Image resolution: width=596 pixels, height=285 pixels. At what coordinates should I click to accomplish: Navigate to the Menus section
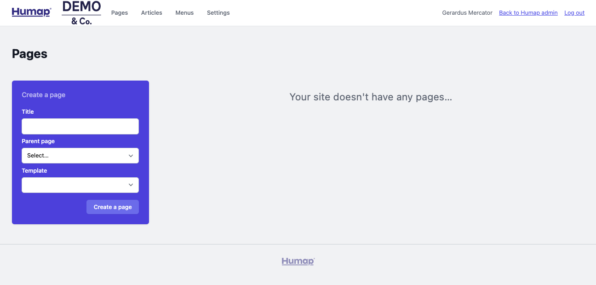coord(184,12)
